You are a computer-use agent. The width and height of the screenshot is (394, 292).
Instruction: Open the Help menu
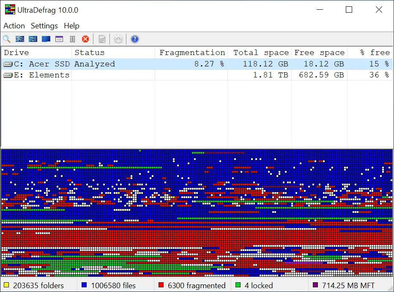point(71,26)
